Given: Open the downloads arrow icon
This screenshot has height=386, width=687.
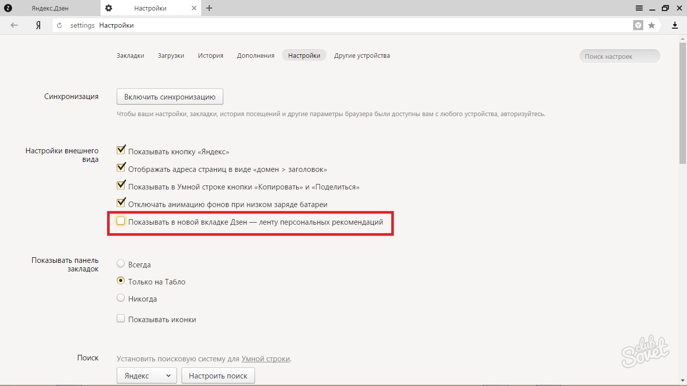Looking at the screenshot, I should tap(675, 25).
